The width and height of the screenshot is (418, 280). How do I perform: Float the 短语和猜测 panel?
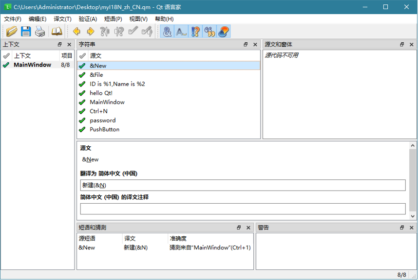click(239, 227)
